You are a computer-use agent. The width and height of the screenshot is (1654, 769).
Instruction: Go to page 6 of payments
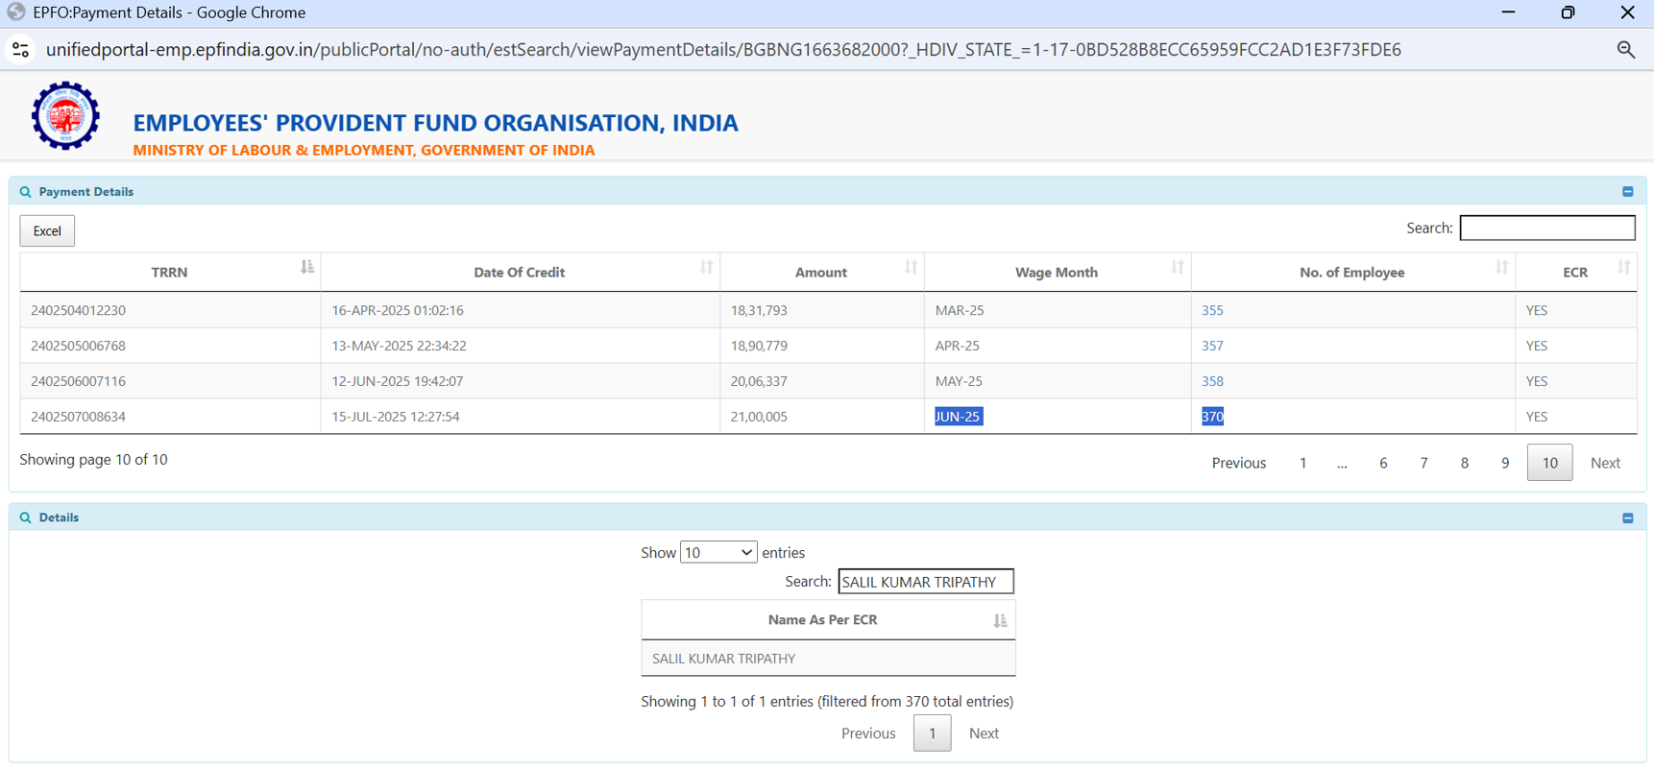(1382, 463)
